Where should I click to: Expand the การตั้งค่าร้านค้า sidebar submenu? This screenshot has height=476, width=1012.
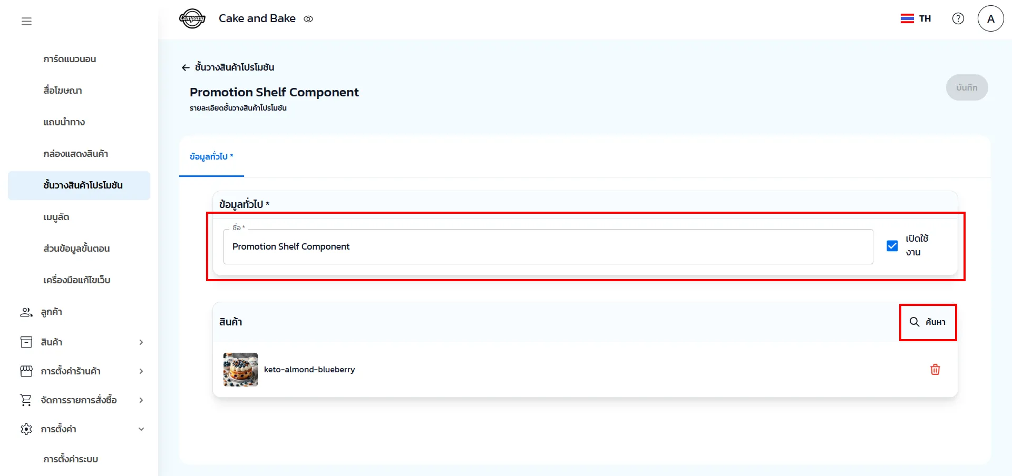click(x=141, y=371)
